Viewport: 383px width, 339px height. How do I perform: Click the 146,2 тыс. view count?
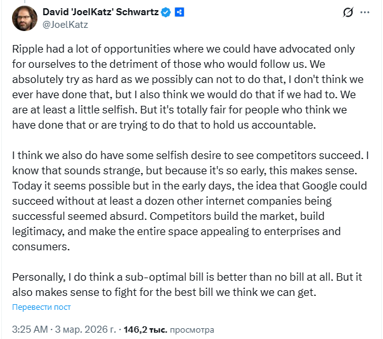coord(145,329)
